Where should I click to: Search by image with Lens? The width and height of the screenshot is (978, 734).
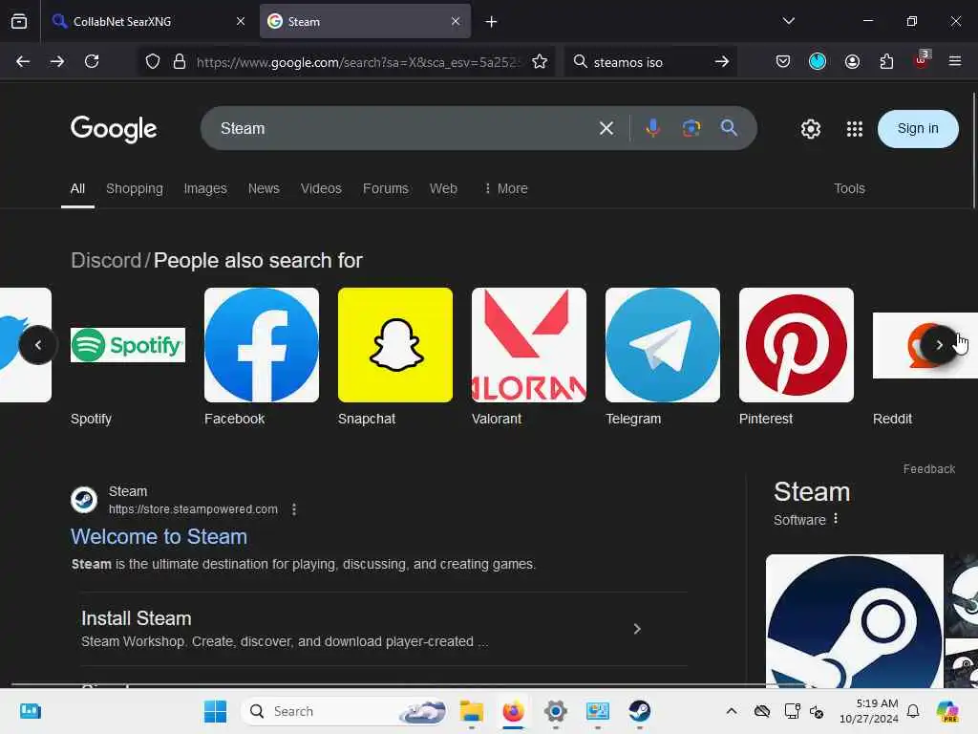coord(691,129)
